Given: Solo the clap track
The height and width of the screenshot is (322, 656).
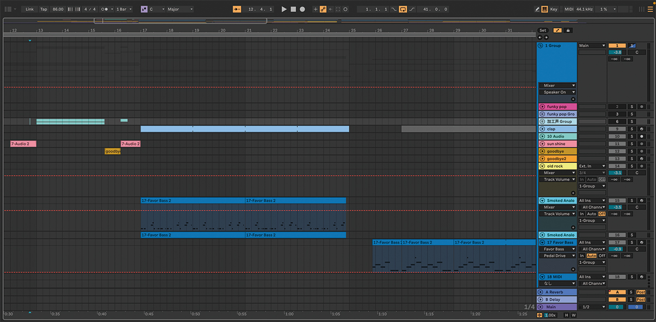Looking at the screenshot, I should [x=632, y=129].
